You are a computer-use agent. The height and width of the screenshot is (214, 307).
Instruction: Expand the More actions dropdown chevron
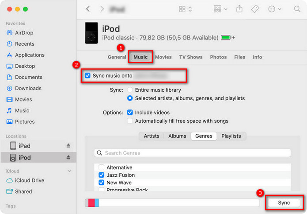pyautogui.click(x=280, y=9)
